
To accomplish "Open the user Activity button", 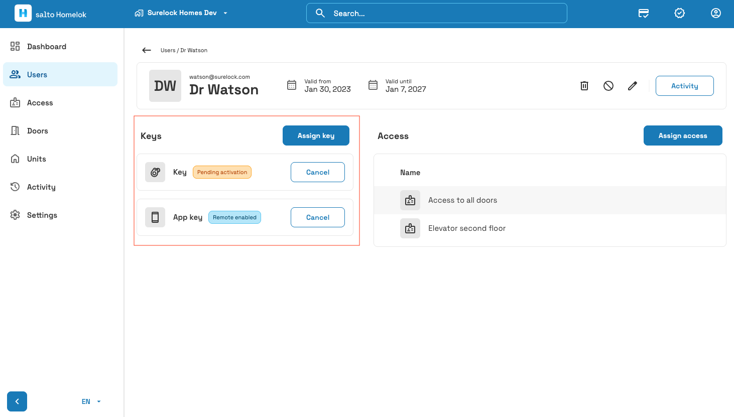I will point(685,86).
